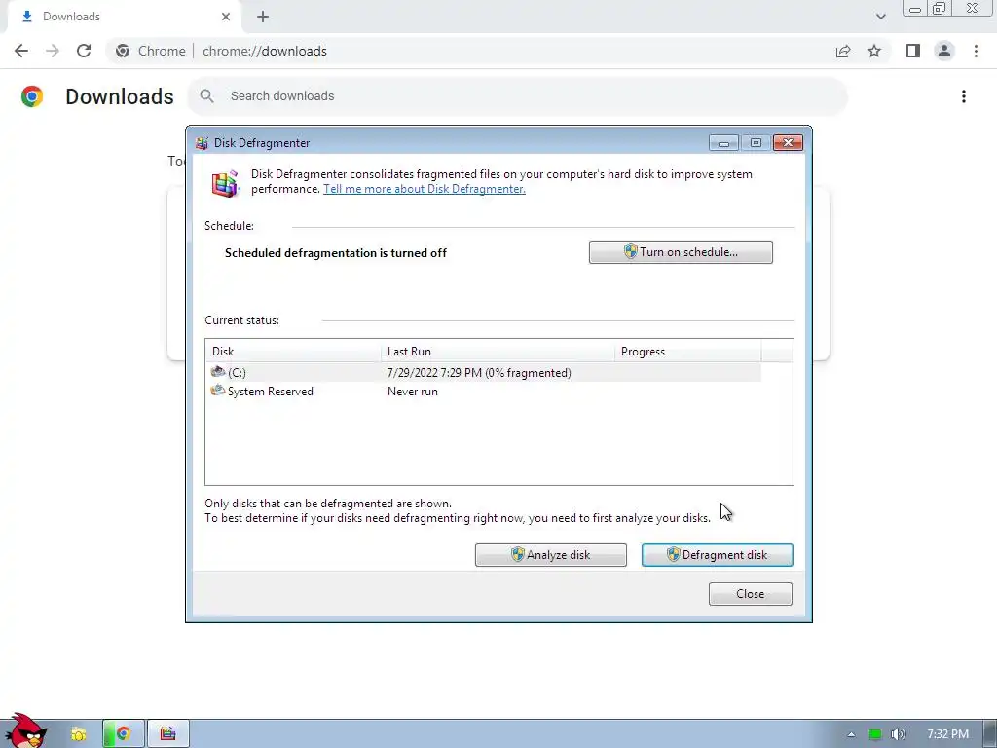Screen dimensions: 997x748
Task: Toggle Chrome side panel
Action: pos(913,51)
